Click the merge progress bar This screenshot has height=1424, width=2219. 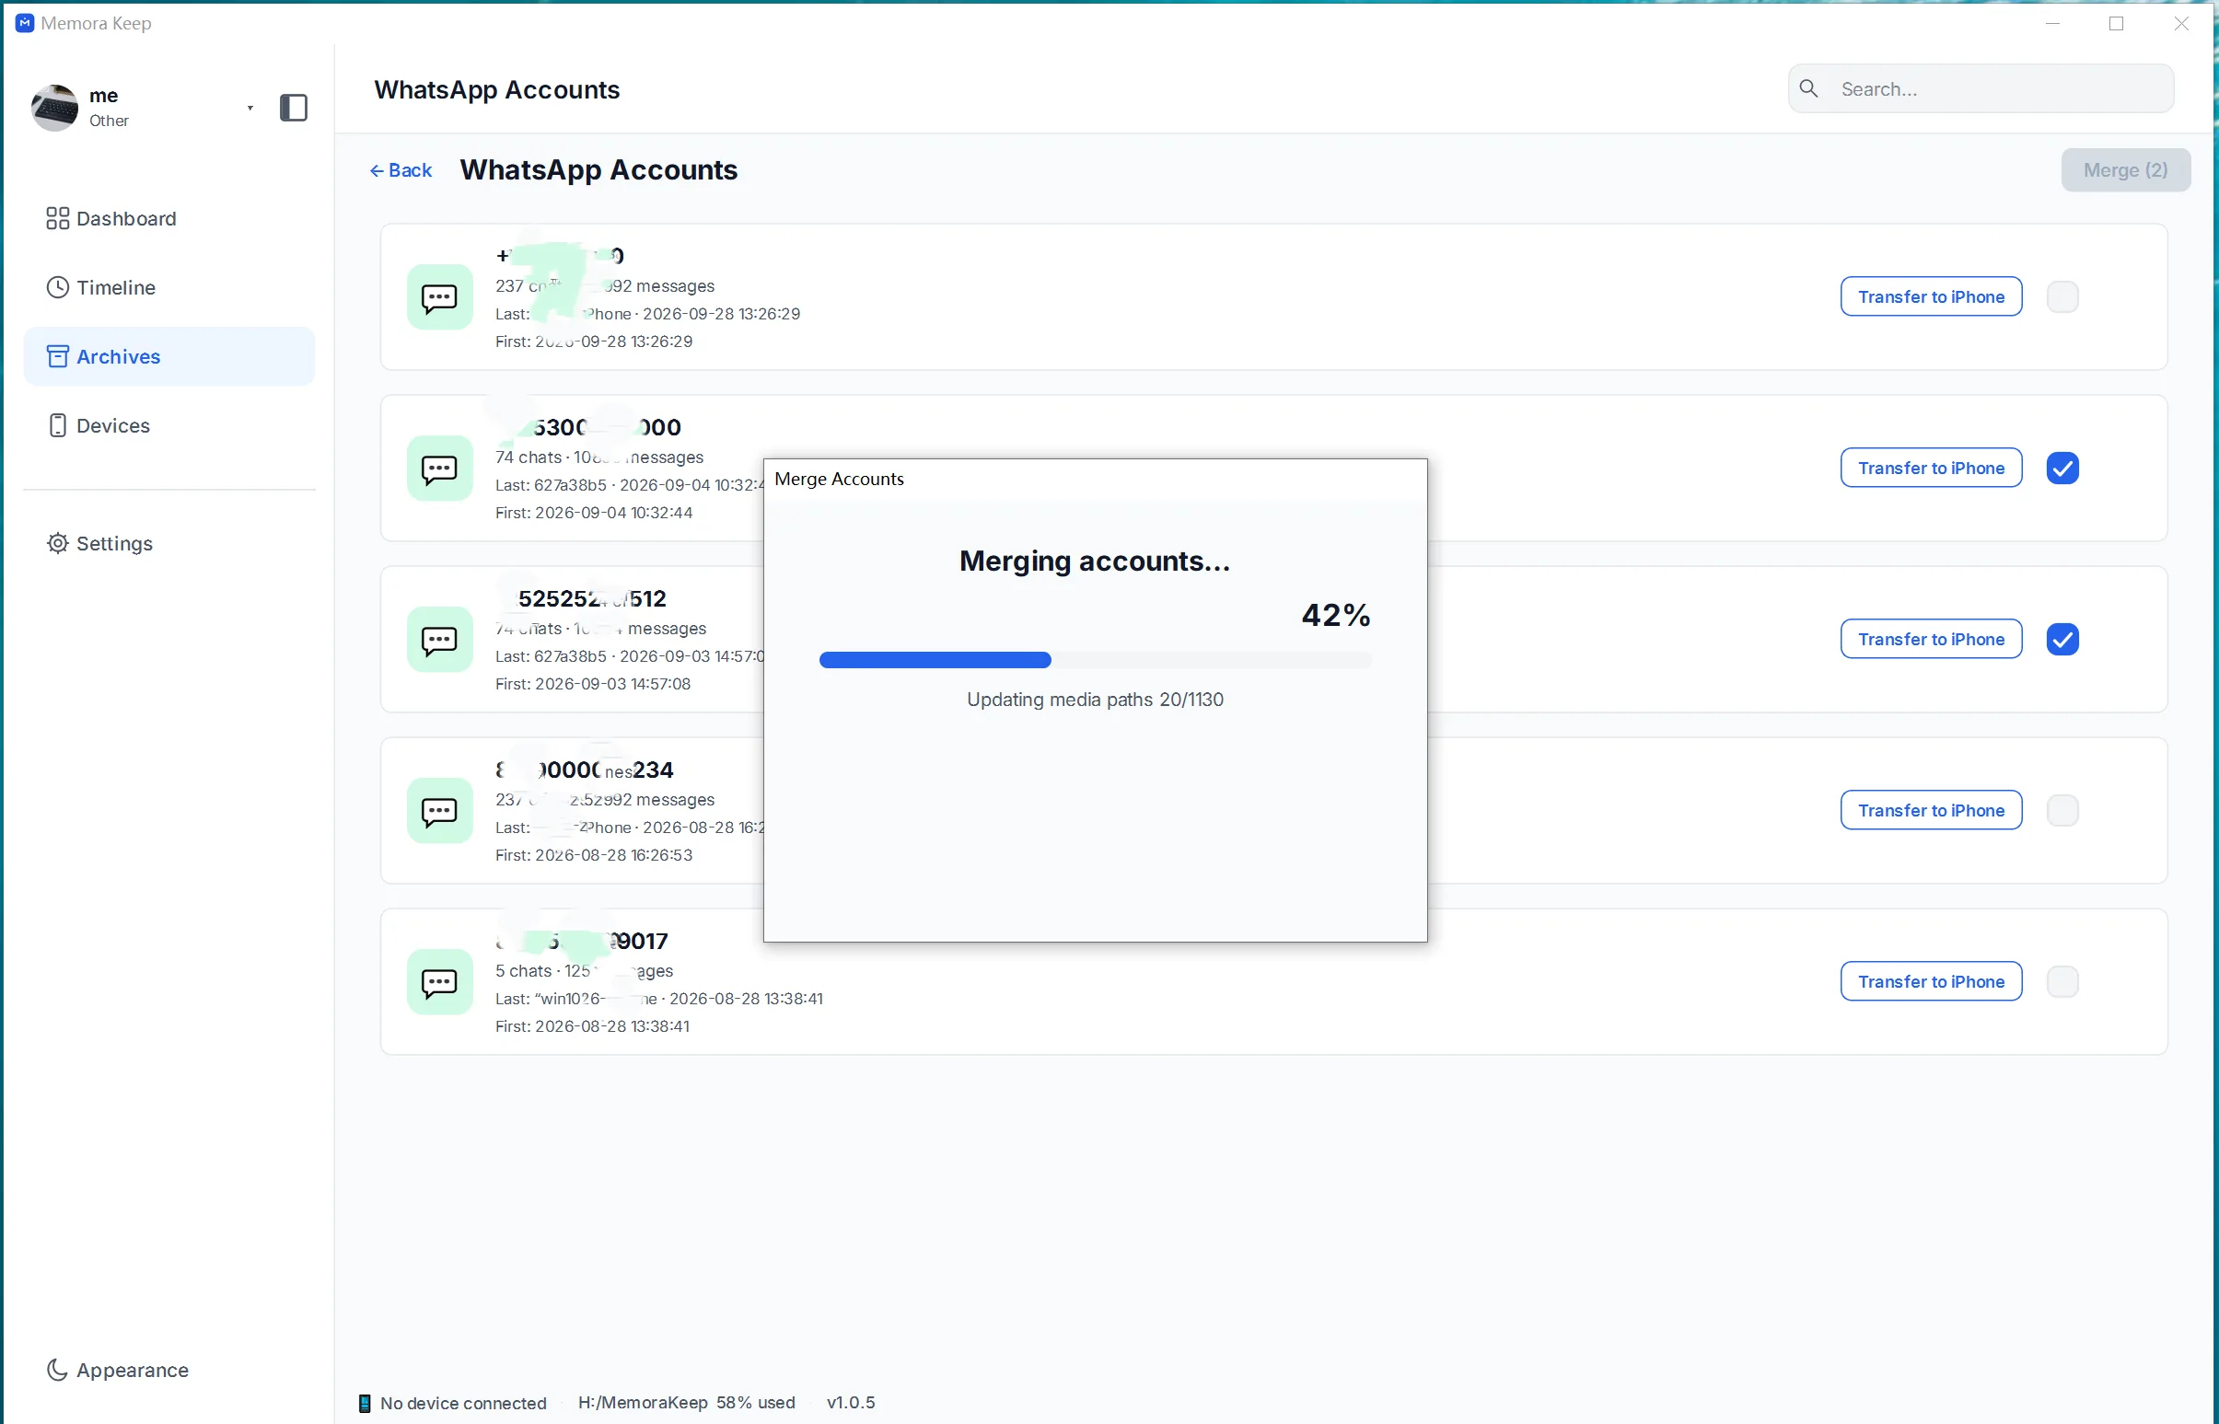1095,659
